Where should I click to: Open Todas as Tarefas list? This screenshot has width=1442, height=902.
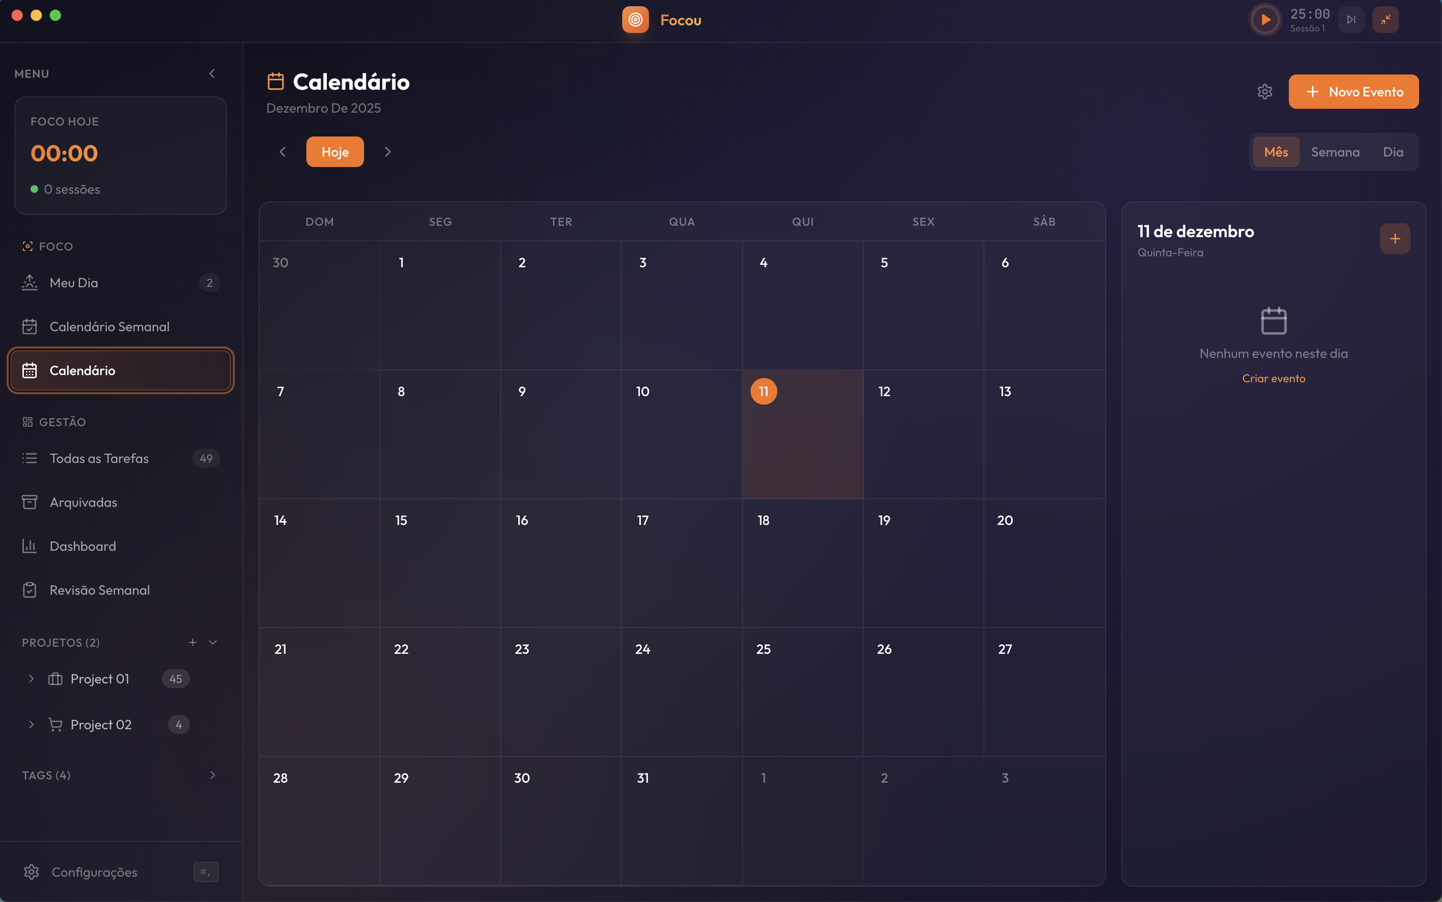[x=99, y=458]
